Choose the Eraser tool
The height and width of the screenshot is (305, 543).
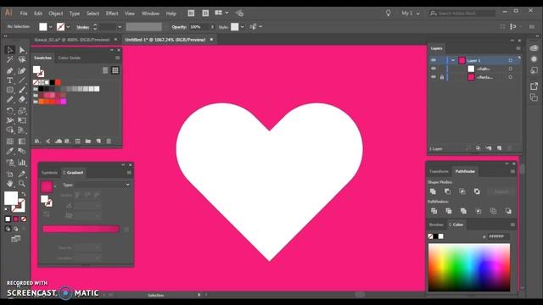(22, 100)
